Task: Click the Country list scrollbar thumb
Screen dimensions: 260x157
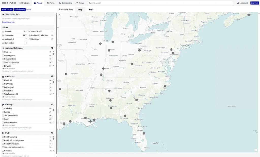Action: tap(53, 110)
